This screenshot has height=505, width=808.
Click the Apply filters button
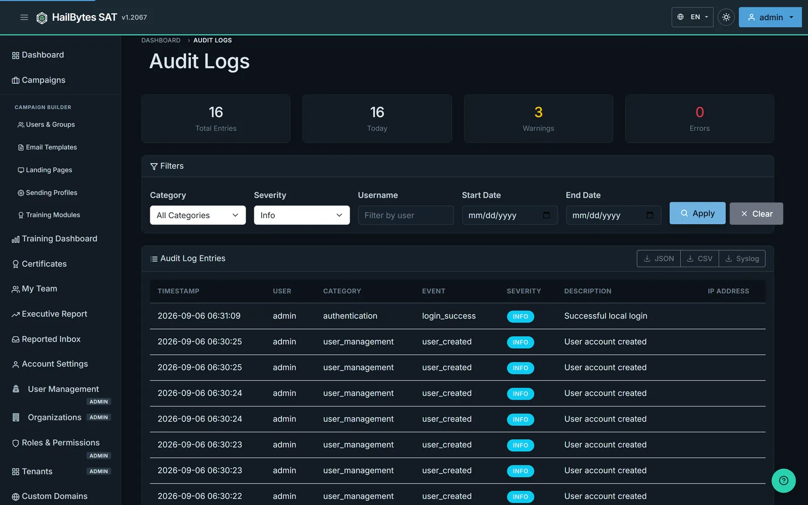click(697, 213)
